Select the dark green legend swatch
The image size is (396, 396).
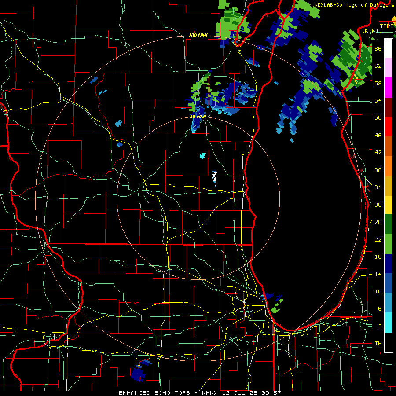click(x=389, y=224)
